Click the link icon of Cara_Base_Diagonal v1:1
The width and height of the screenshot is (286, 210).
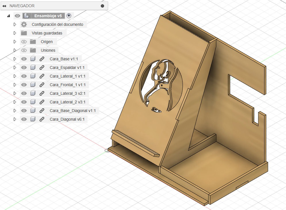pyautogui.click(x=42, y=111)
